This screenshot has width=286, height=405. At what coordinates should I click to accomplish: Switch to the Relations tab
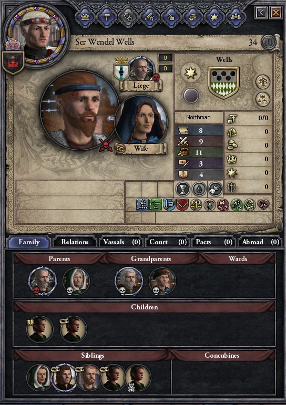pos(75,242)
